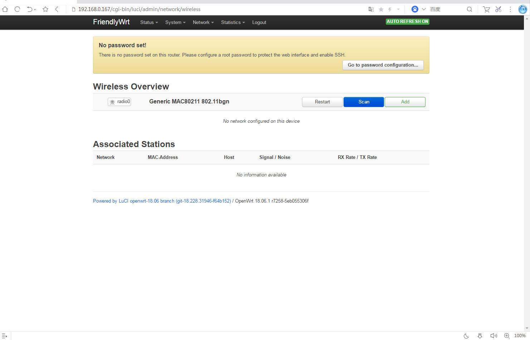The width and height of the screenshot is (530, 340).
Task: Click No network configured message
Action: [x=261, y=121]
